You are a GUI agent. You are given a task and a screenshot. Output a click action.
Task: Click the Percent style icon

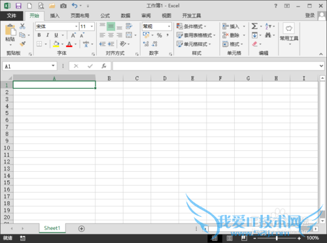(x=160, y=35)
